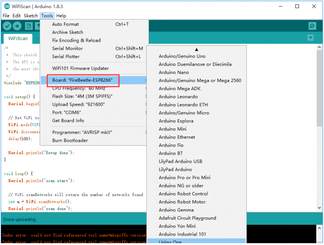Screen dimensions: 324x245
Task: Choose Archive Sketch menu entry
Action: (x=94, y=32)
